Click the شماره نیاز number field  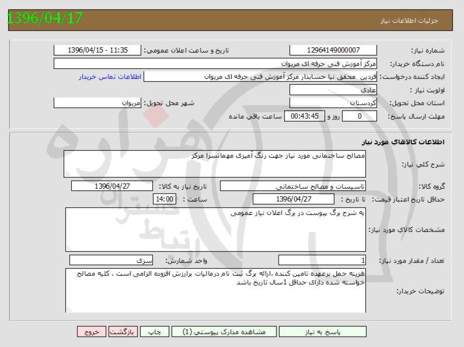(333, 50)
